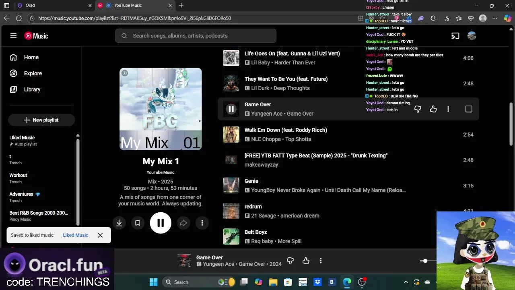The image size is (515, 290).
Task: Refresh the current page
Action: click(x=19, y=18)
